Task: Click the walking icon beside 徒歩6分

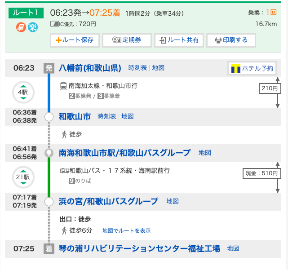Action: (64, 230)
